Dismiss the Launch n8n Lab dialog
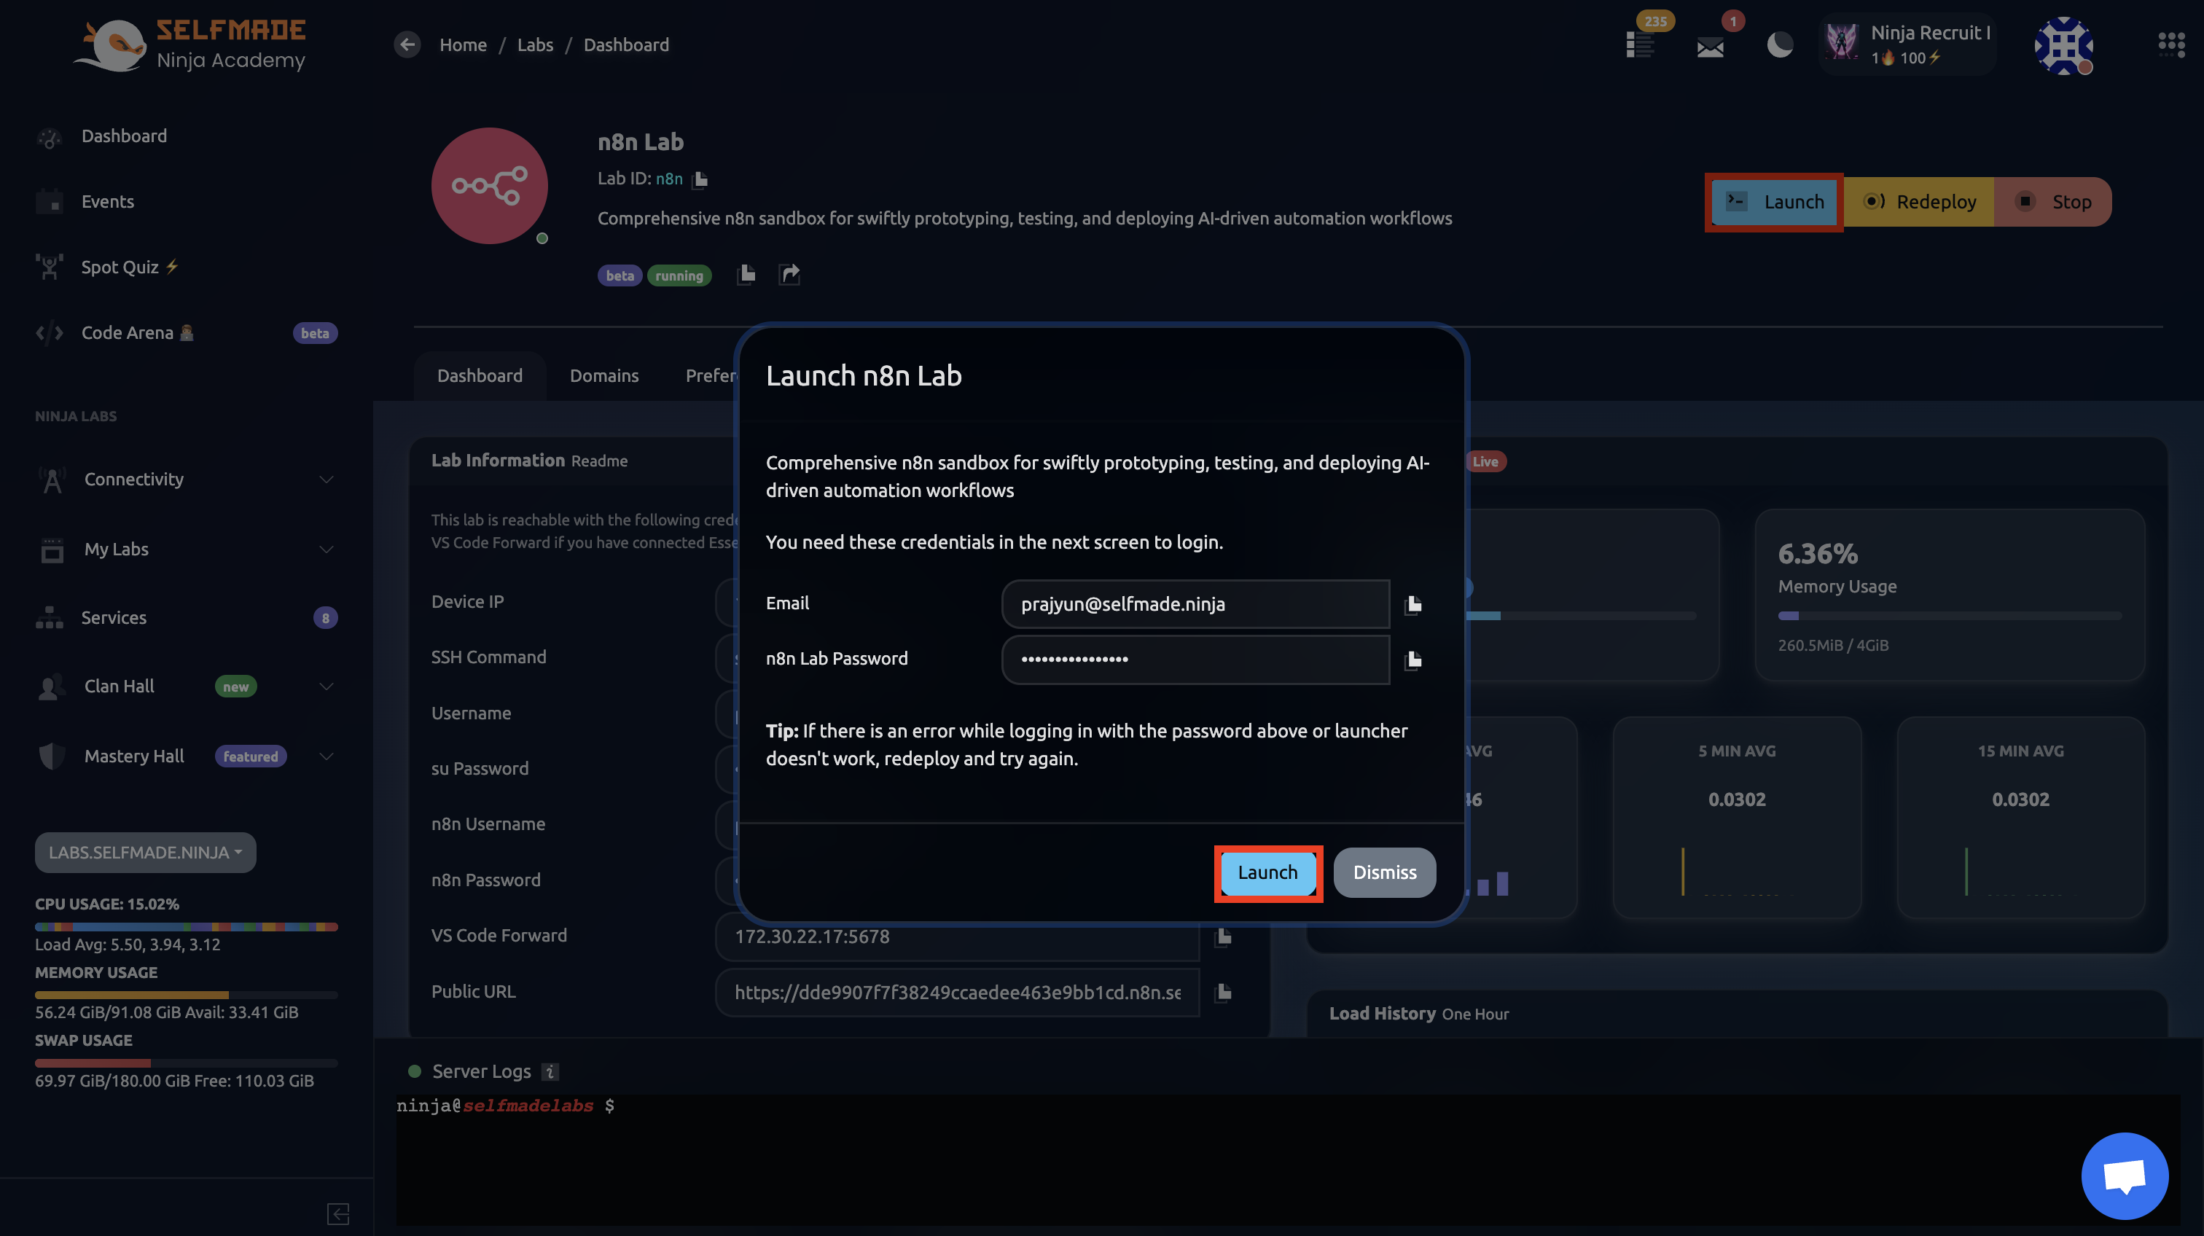 click(x=1384, y=872)
